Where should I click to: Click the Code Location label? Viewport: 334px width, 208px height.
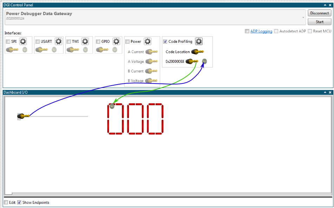tap(178, 52)
